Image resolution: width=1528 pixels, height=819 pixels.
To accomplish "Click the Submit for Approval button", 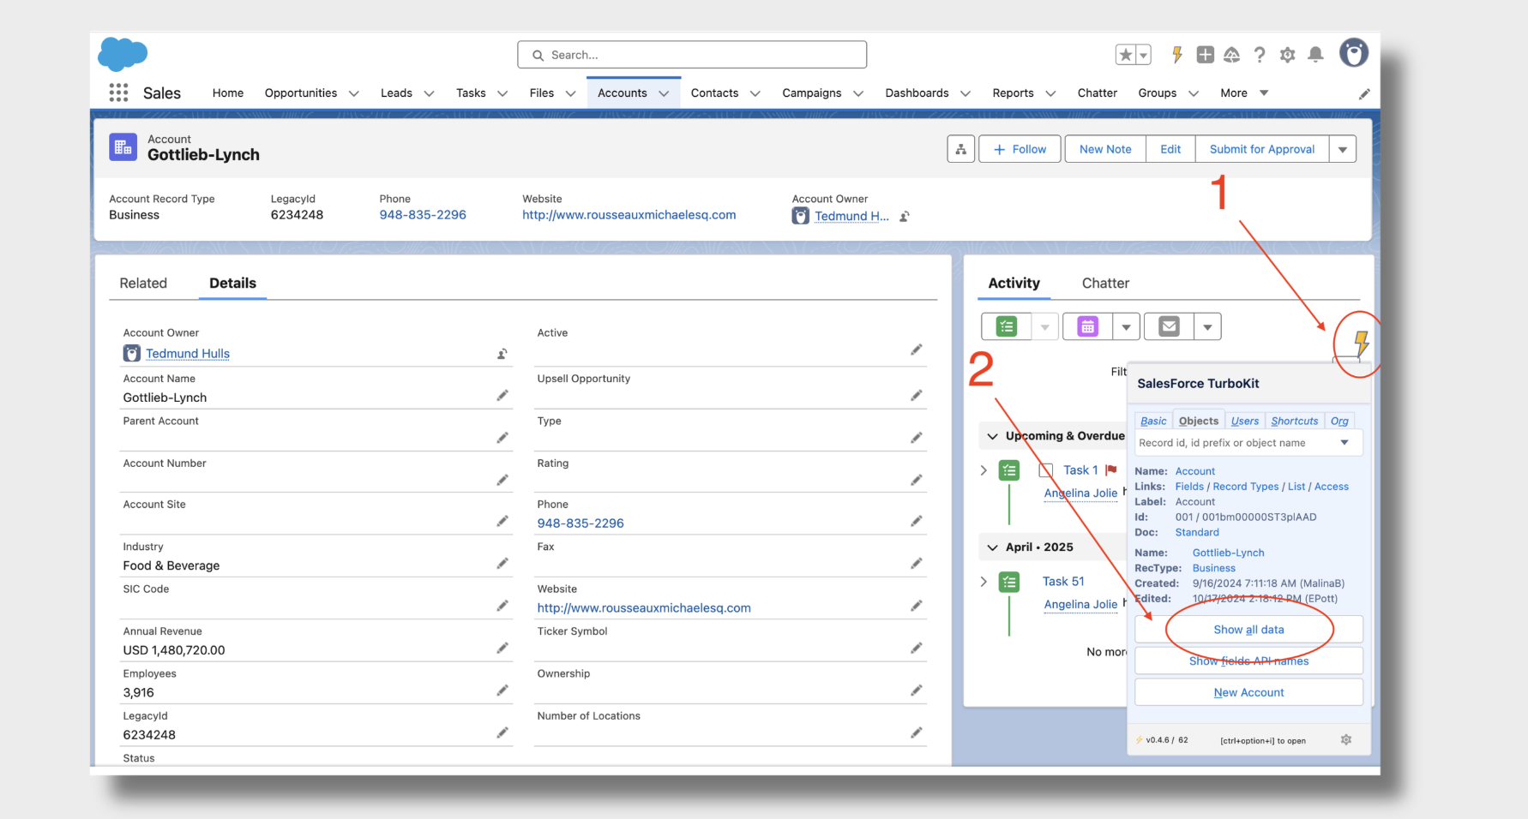I will pos(1260,148).
